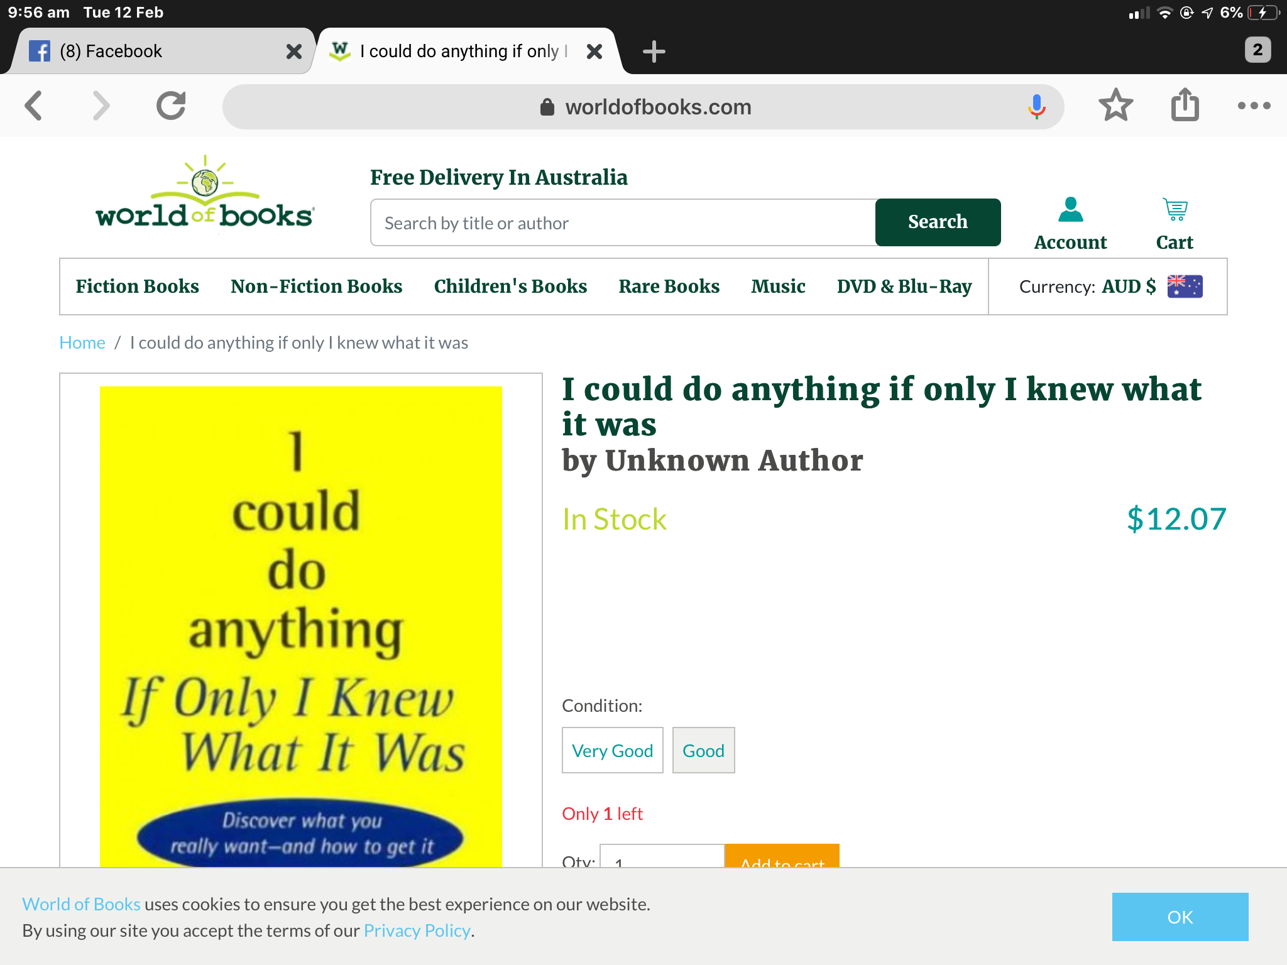Open the share sheet icon
Screen dimensions: 1287x965
pyautogui.click(x=1185, y=104)
